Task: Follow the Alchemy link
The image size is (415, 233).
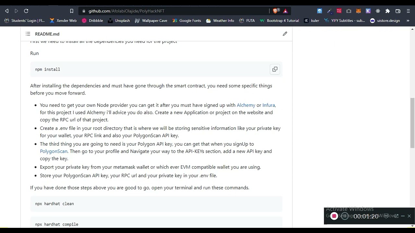Action: [246, 105]
